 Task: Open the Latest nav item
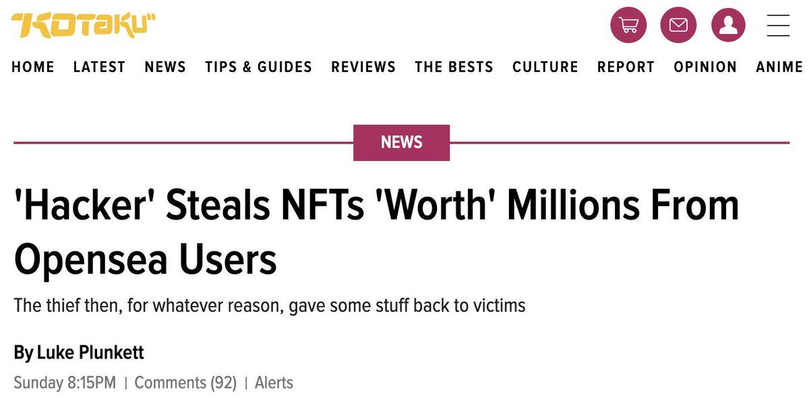pos(99,67)
